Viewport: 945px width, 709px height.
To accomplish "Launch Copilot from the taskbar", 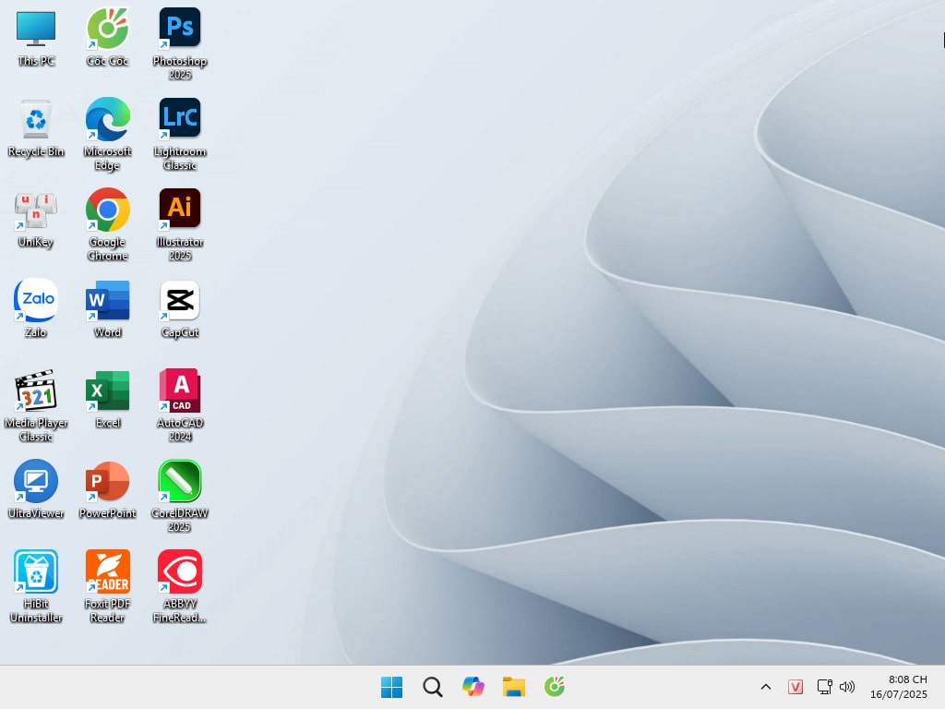I will (x=473, y=687).
